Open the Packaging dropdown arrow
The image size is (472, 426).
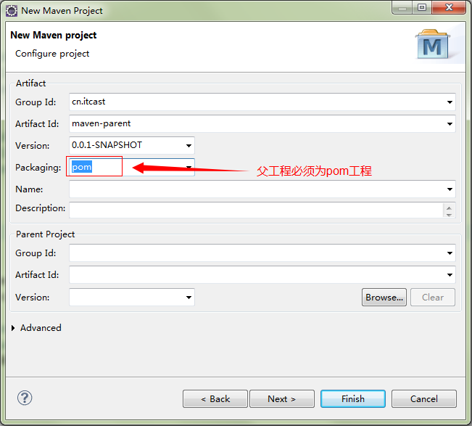pyautogui.click(x=189, y=168)
